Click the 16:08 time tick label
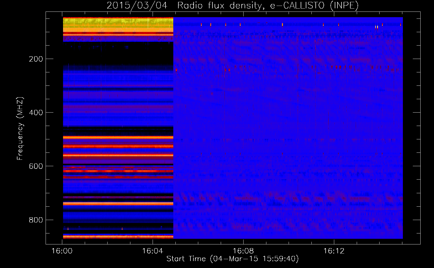The image size is (434, 268). click(x=243, y=251)
